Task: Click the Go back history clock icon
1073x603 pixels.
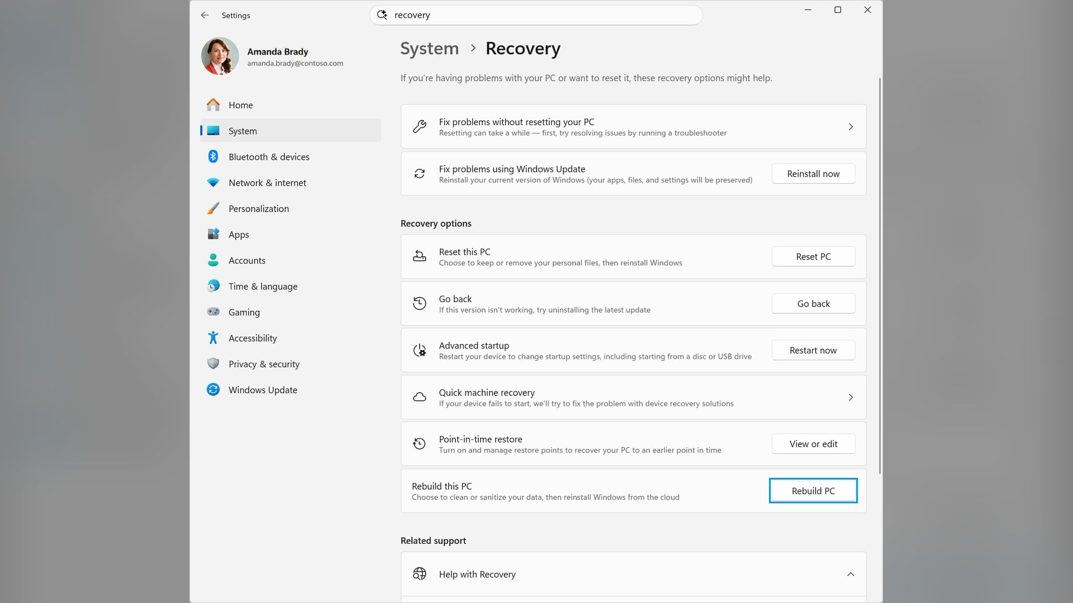Action: 419,303
